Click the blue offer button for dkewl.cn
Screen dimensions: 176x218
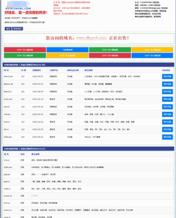click(x=167, y=92)
